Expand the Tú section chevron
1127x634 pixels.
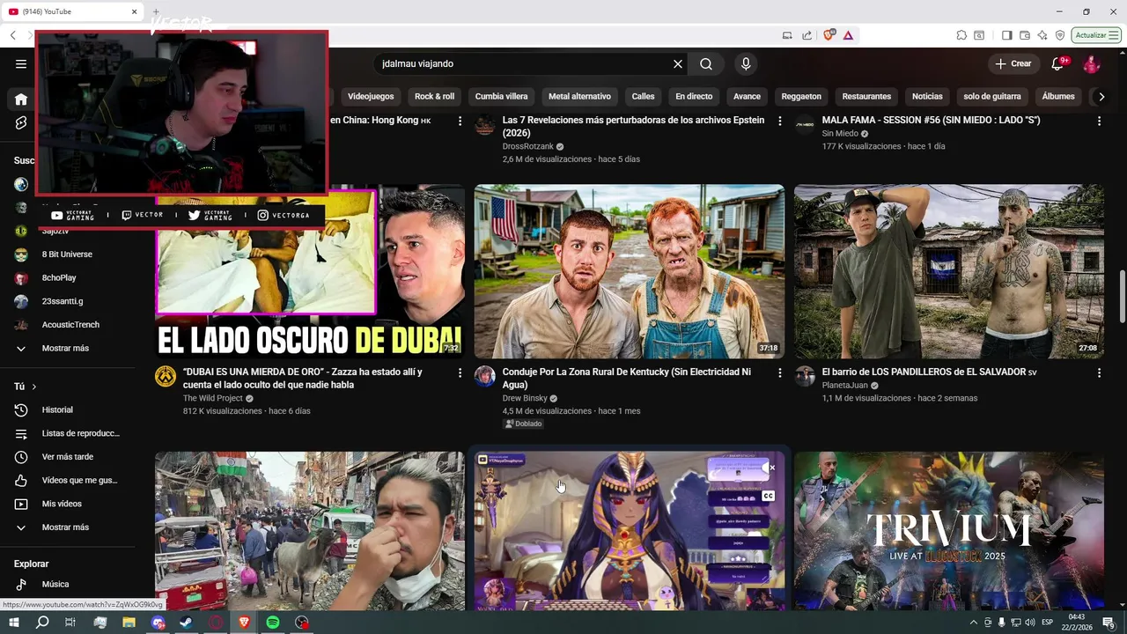(x=34, y=387)
